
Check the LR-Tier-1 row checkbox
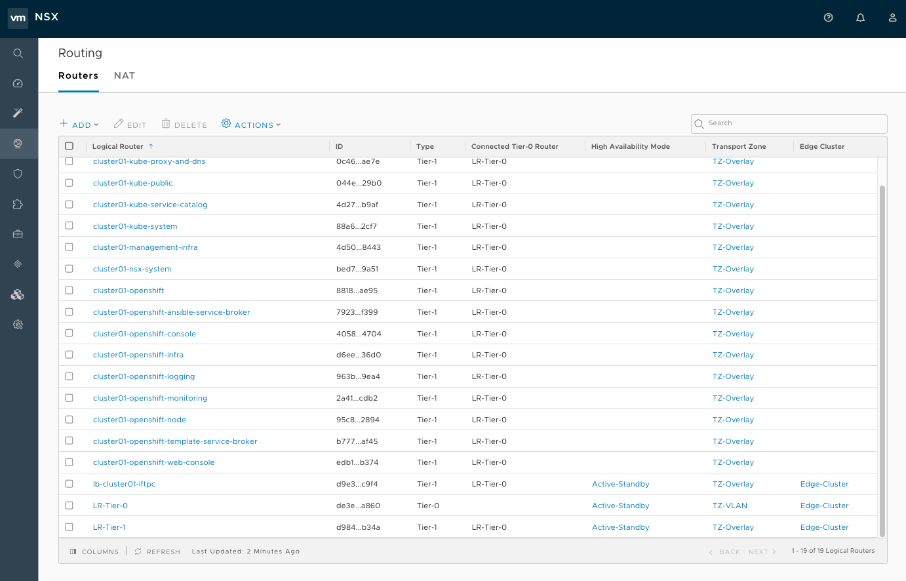(69, 527)
